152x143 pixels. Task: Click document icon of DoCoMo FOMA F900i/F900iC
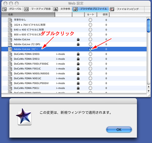[x=10, y=64]
